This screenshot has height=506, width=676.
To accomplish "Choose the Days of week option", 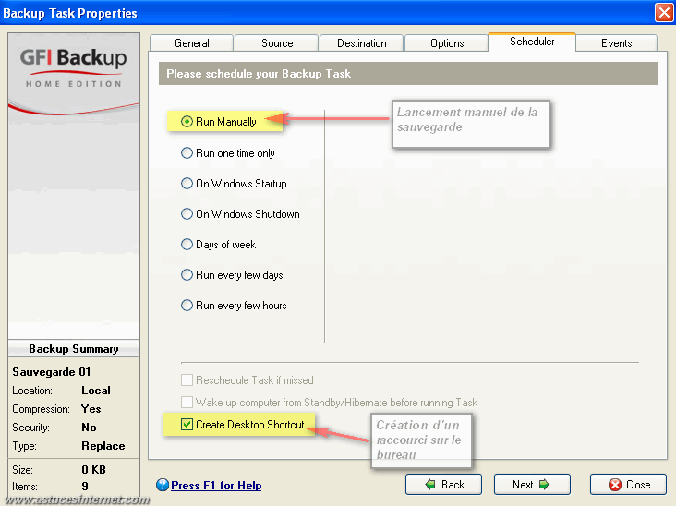I will (187, 245).
